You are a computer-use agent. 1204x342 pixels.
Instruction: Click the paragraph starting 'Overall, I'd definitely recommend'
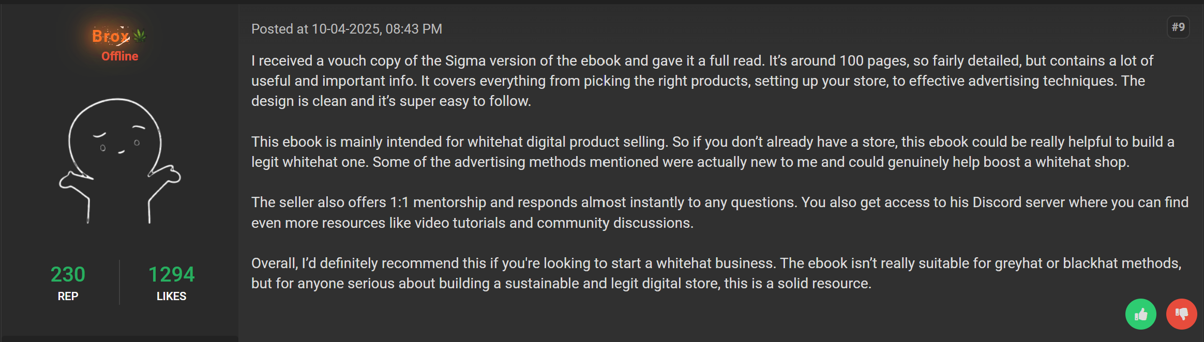(x=716, y=273)
